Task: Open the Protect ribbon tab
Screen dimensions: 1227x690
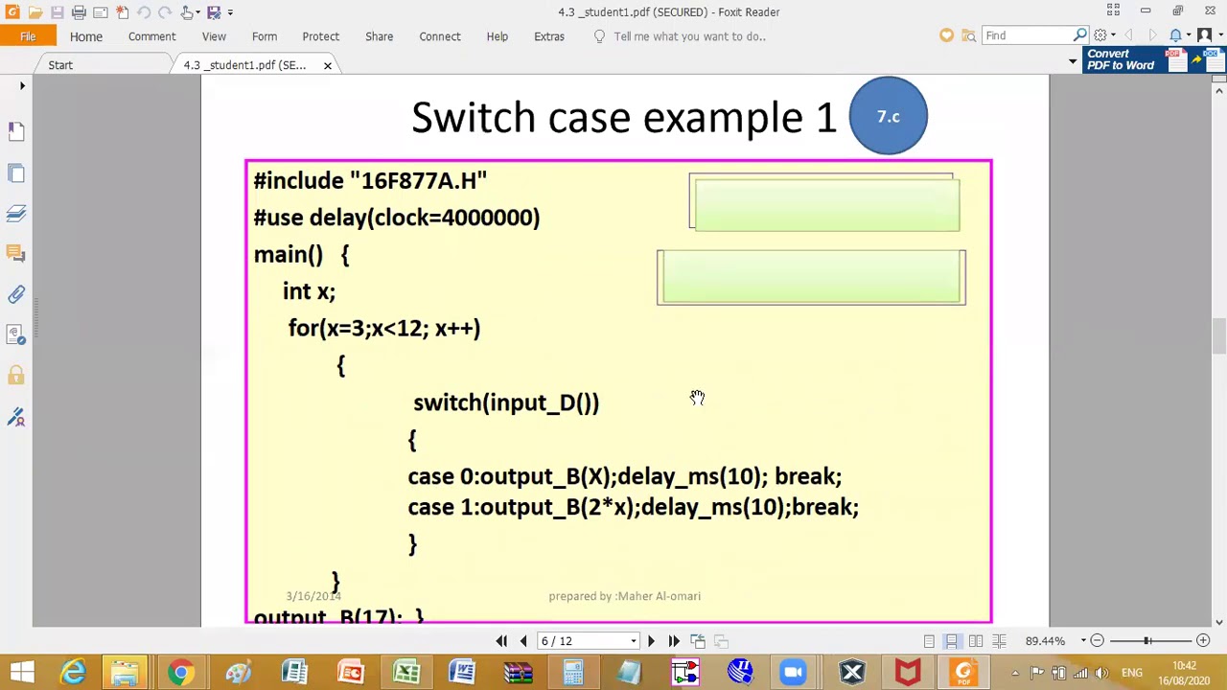Action: 321,36
